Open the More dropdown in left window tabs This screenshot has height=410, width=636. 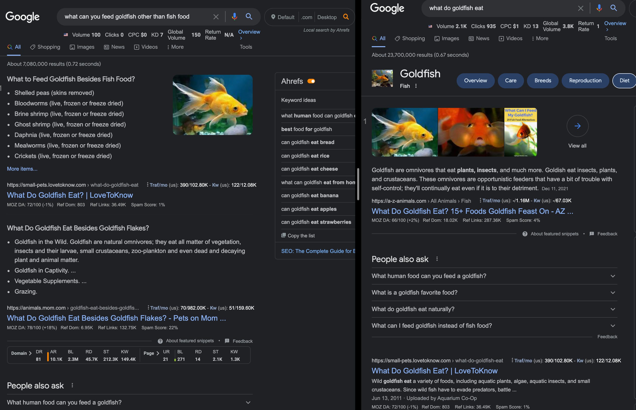[175, 47]
